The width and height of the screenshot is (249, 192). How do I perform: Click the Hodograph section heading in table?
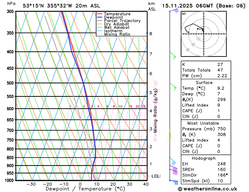pos(204,158)
